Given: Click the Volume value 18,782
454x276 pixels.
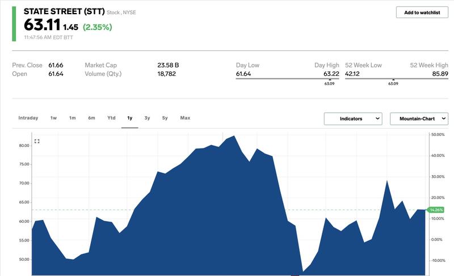Looking at the screenshot, I should pos(166,74).
